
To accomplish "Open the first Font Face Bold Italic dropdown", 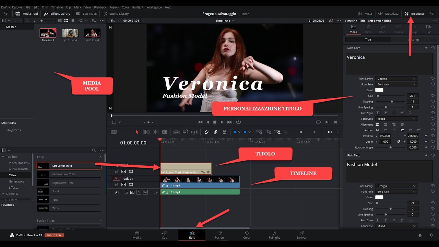I will tap(396, 84).
